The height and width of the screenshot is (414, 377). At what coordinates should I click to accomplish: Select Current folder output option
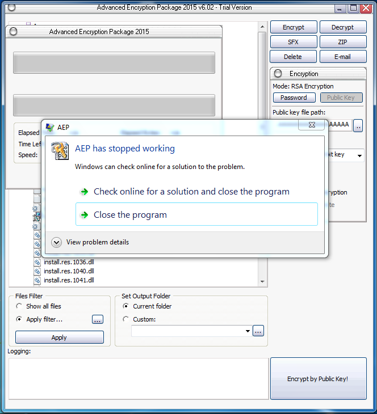click(126, 306)
